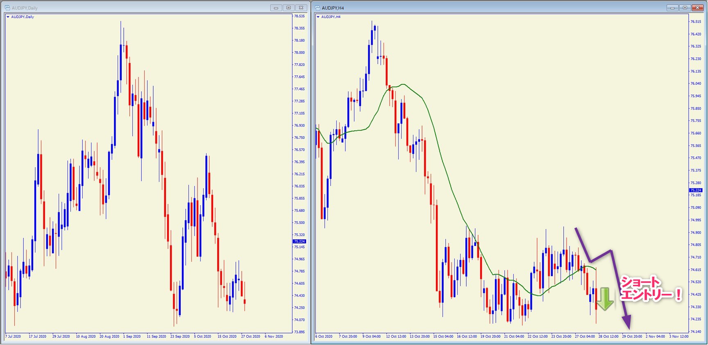The image size is (708, 345).
Task: Click the 6 Nov 2020 date label
Action: pyautogui.click(x=274, y=336)
